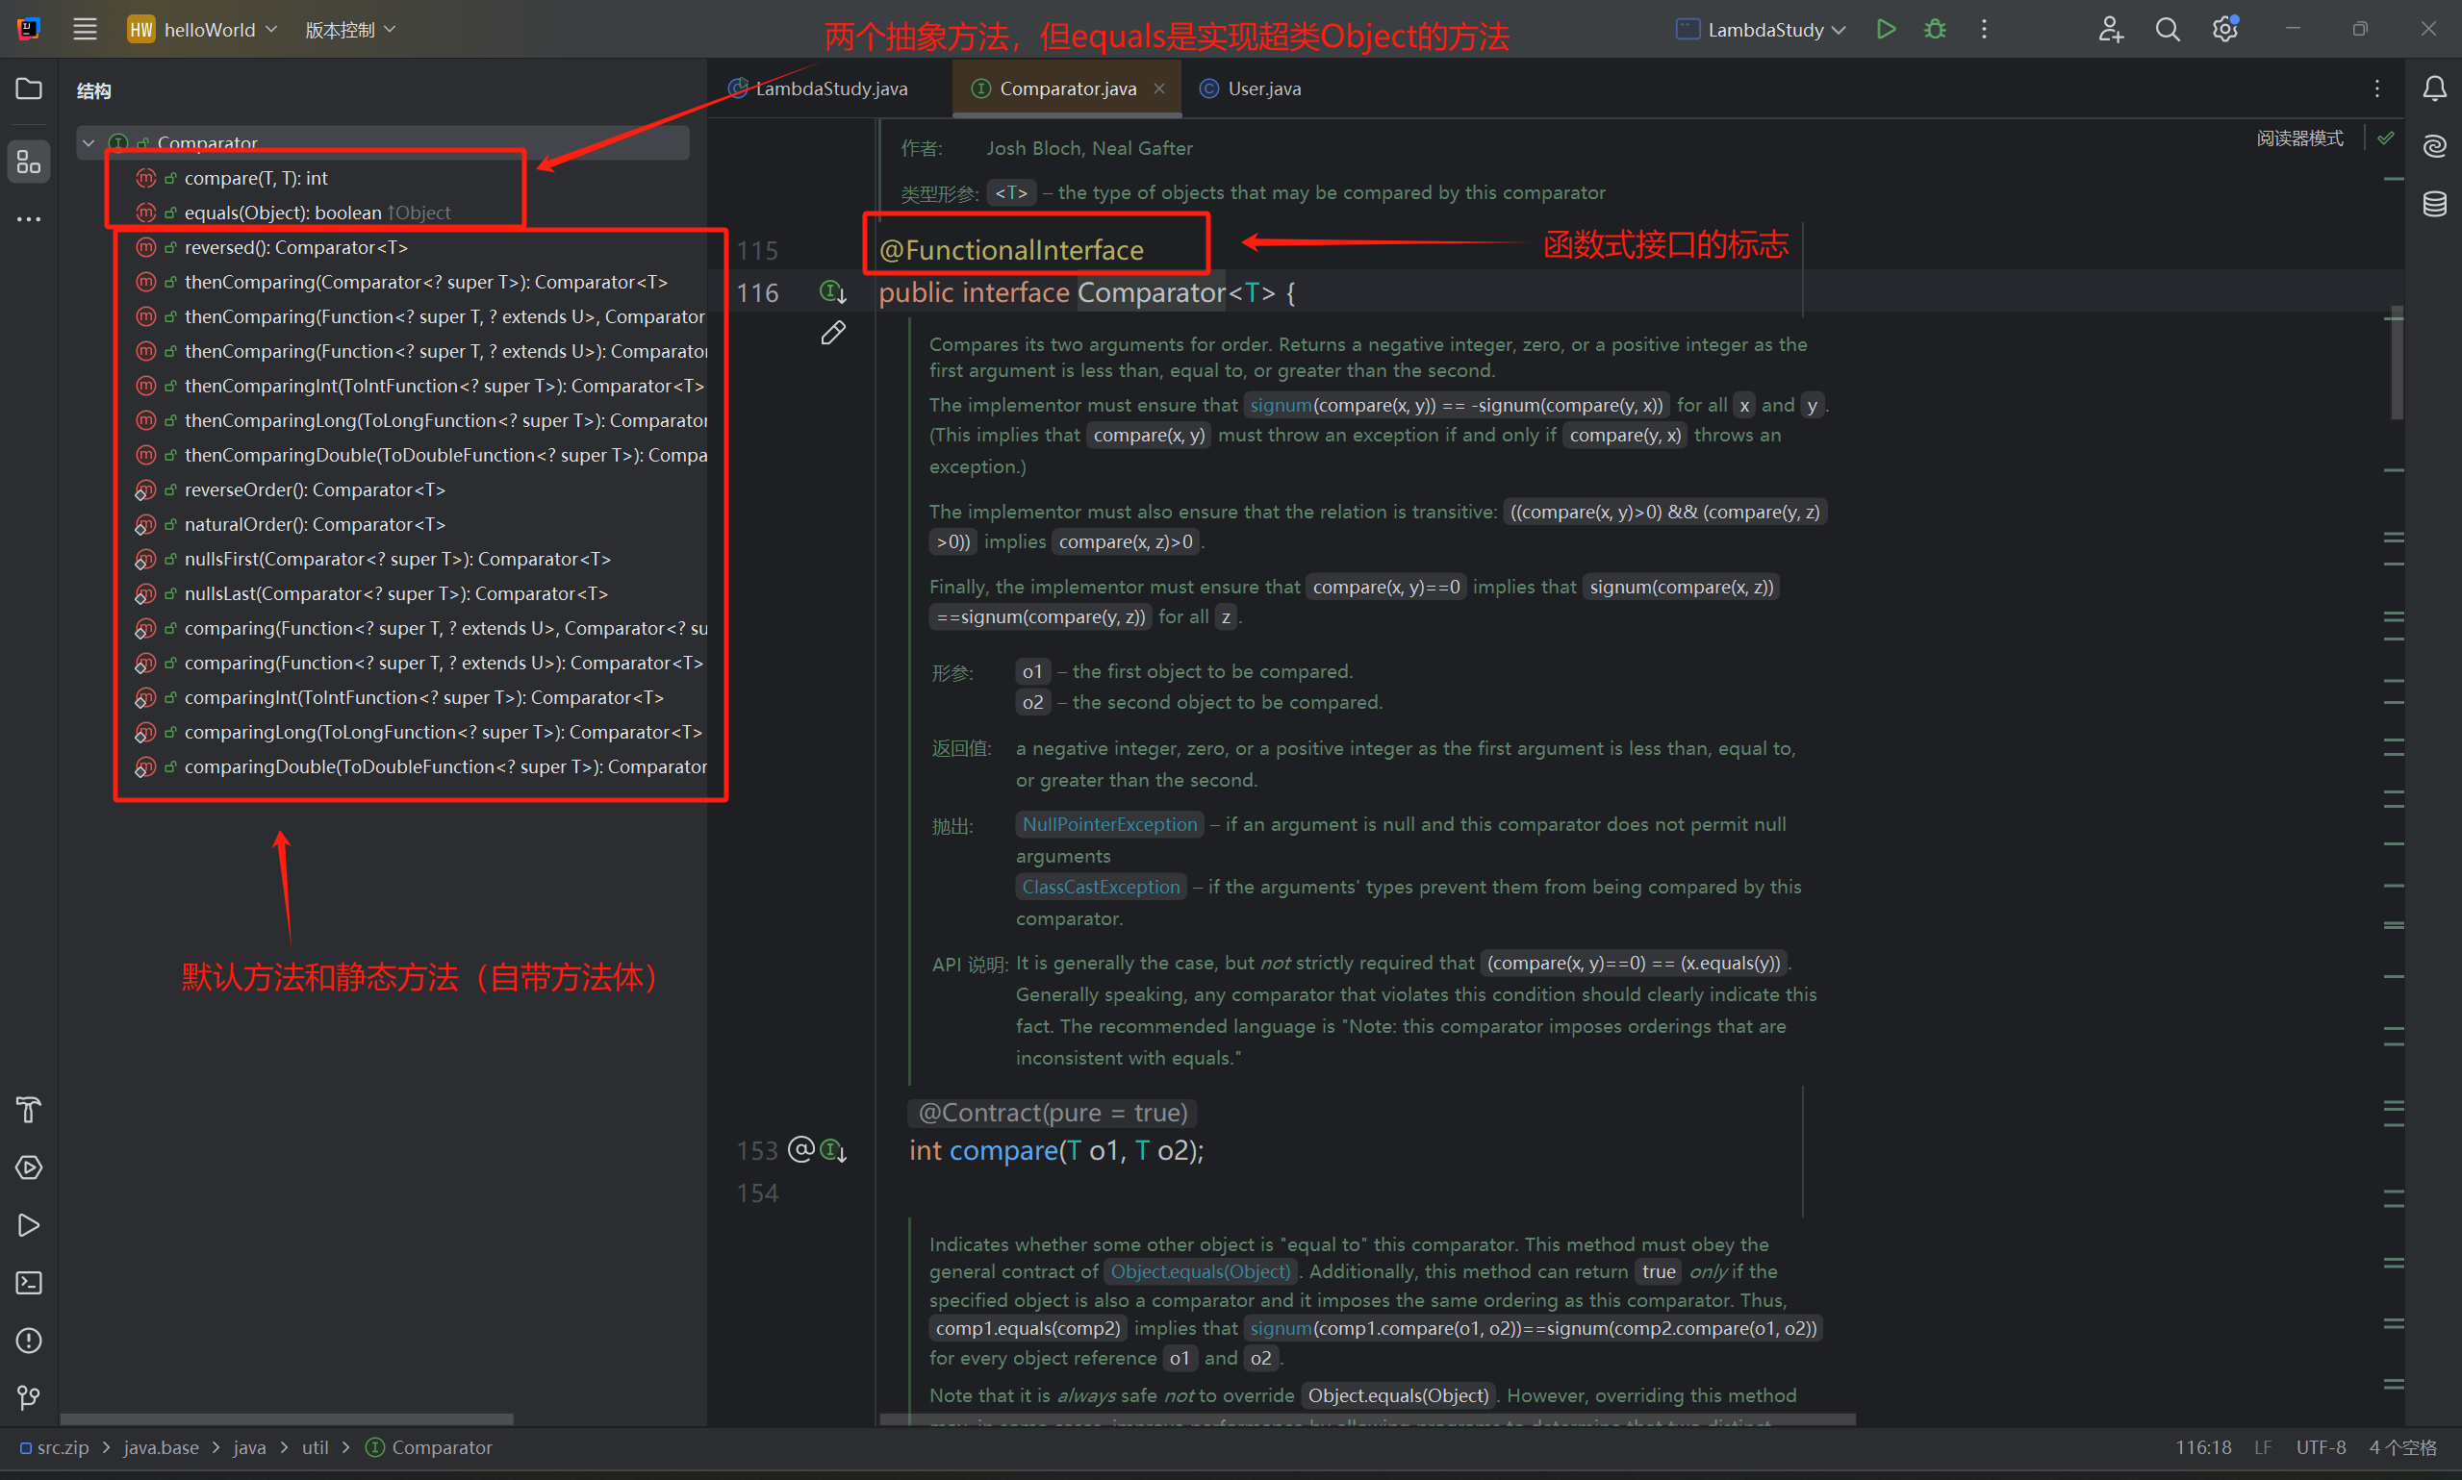Open the Problems tool window icon

29,1341
